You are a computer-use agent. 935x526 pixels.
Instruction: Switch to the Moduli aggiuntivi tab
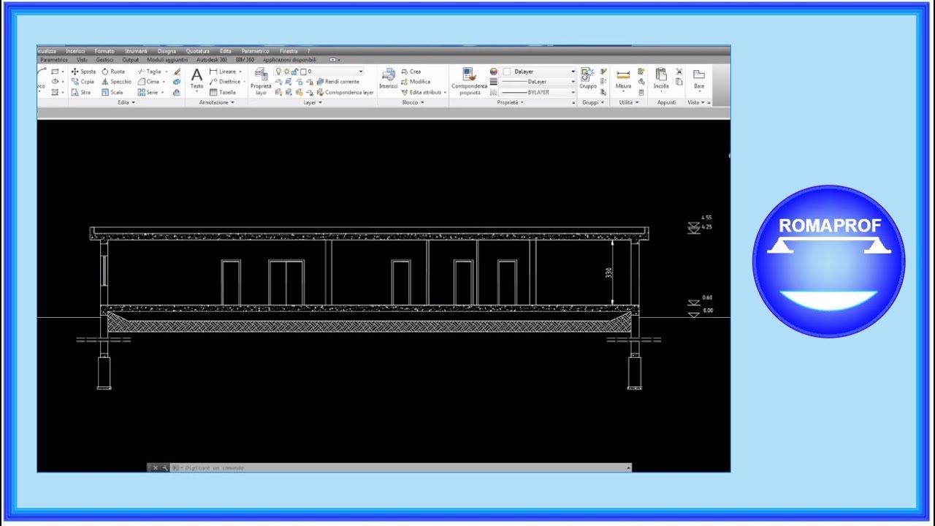(167, 60)
